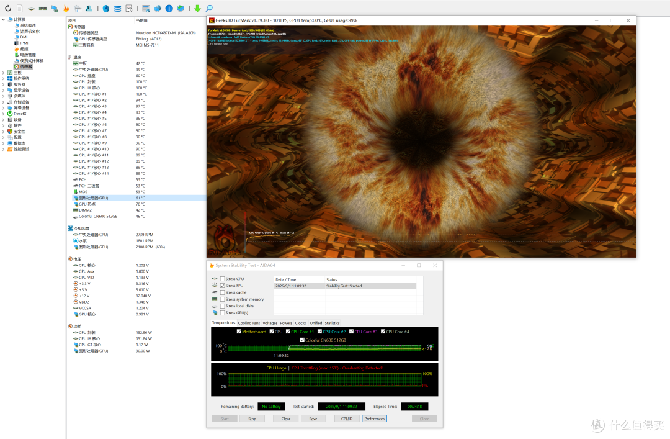
Task: Open the stability test flame toolbar icon
Action: click(x=66, y=8)
